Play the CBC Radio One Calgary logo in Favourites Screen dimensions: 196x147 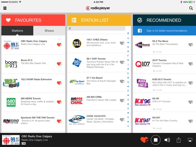tap(11, 45)
